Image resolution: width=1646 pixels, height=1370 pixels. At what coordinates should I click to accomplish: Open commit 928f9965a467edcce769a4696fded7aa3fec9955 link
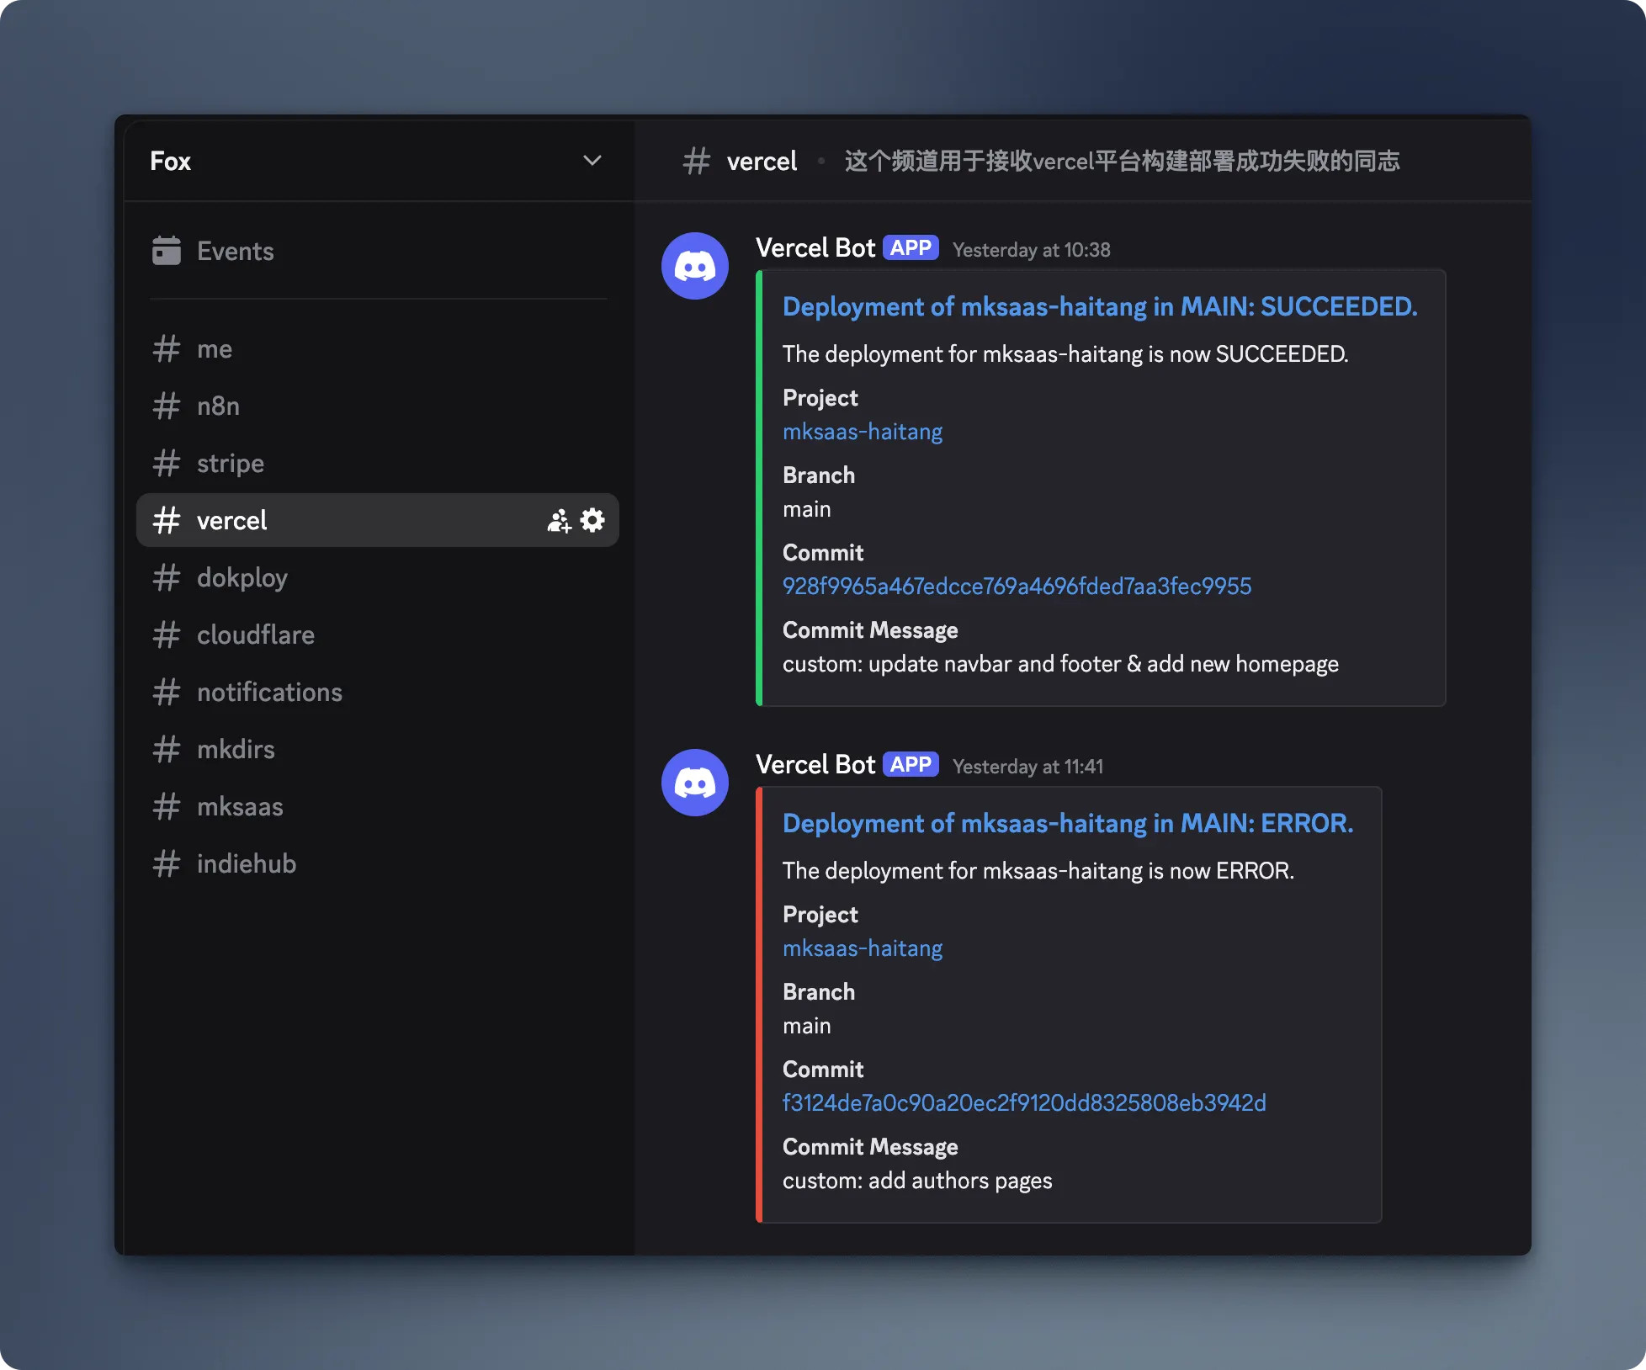[x=1017, y=587]
